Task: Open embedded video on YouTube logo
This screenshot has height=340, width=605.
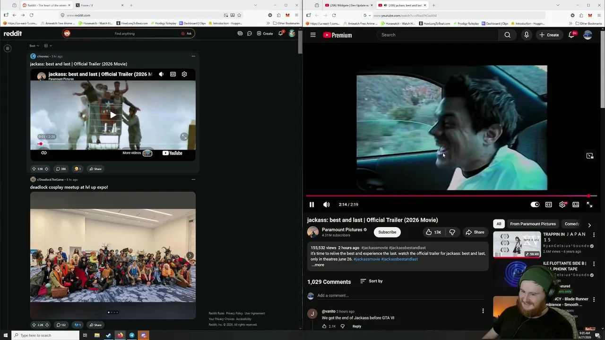Action: 172,153
